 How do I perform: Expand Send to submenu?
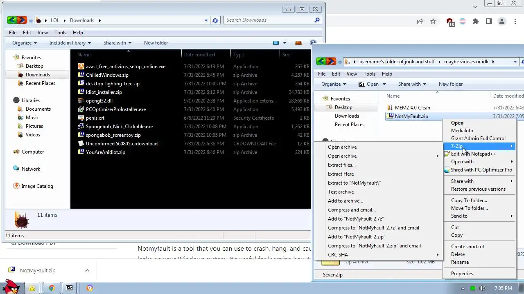[479, 216]
